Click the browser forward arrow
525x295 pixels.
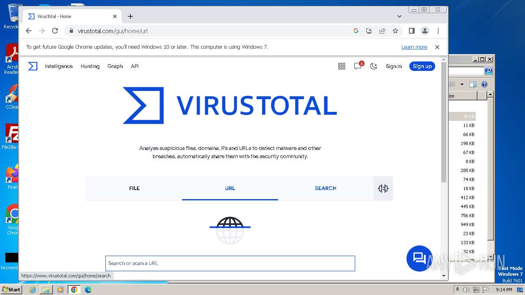[x=41, y=31]
